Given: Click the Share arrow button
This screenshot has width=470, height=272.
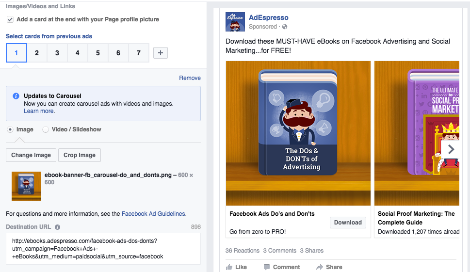Looking at the screenshot, I should click(329, 267).
